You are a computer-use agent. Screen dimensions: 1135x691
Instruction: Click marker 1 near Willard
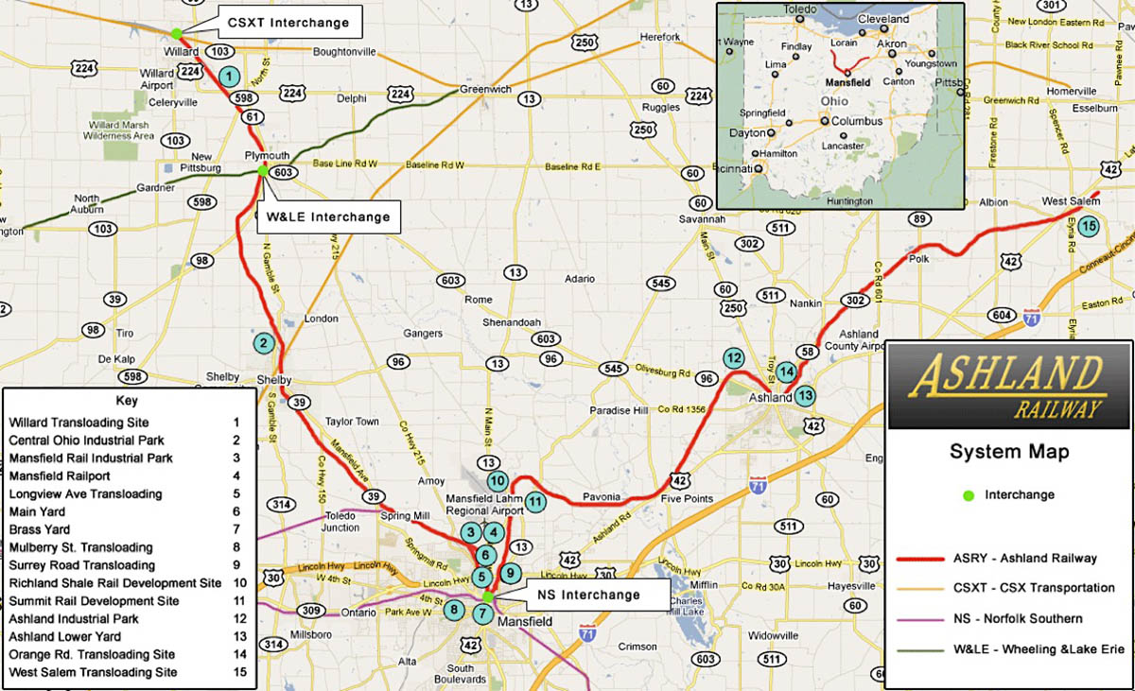[x=228, y=75]
